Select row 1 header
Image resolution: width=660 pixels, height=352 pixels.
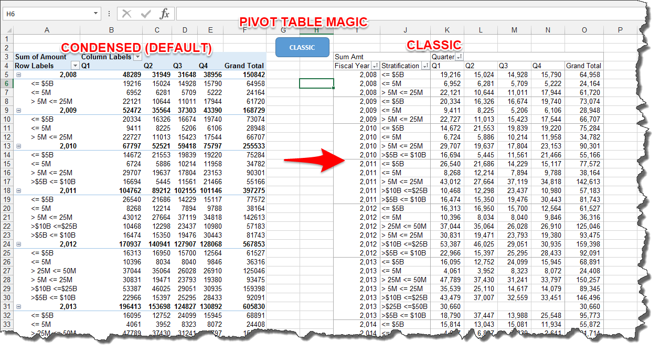(x=7, y=39)
